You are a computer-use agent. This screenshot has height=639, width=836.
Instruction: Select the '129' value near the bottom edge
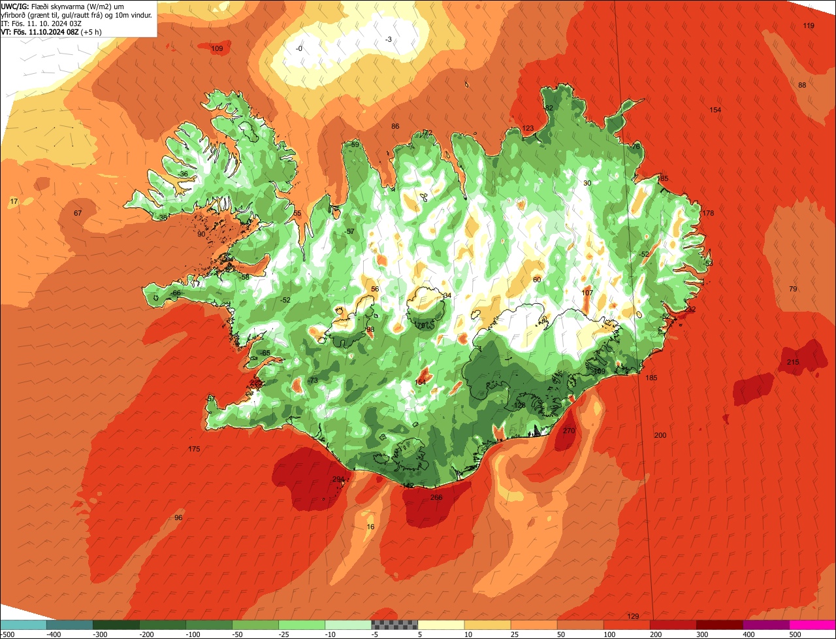(x=633, y=617)
